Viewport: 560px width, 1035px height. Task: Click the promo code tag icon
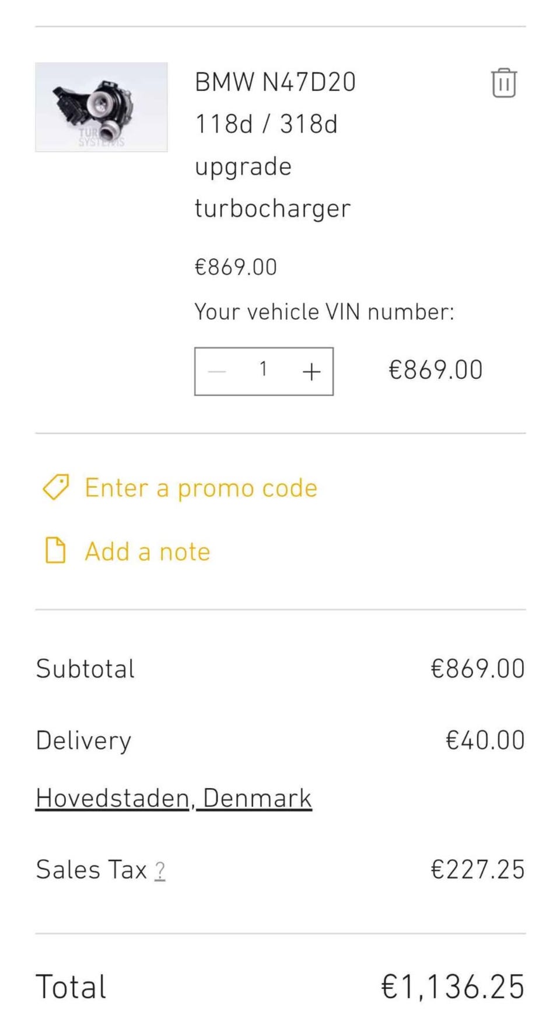click(x=56, y=487)
